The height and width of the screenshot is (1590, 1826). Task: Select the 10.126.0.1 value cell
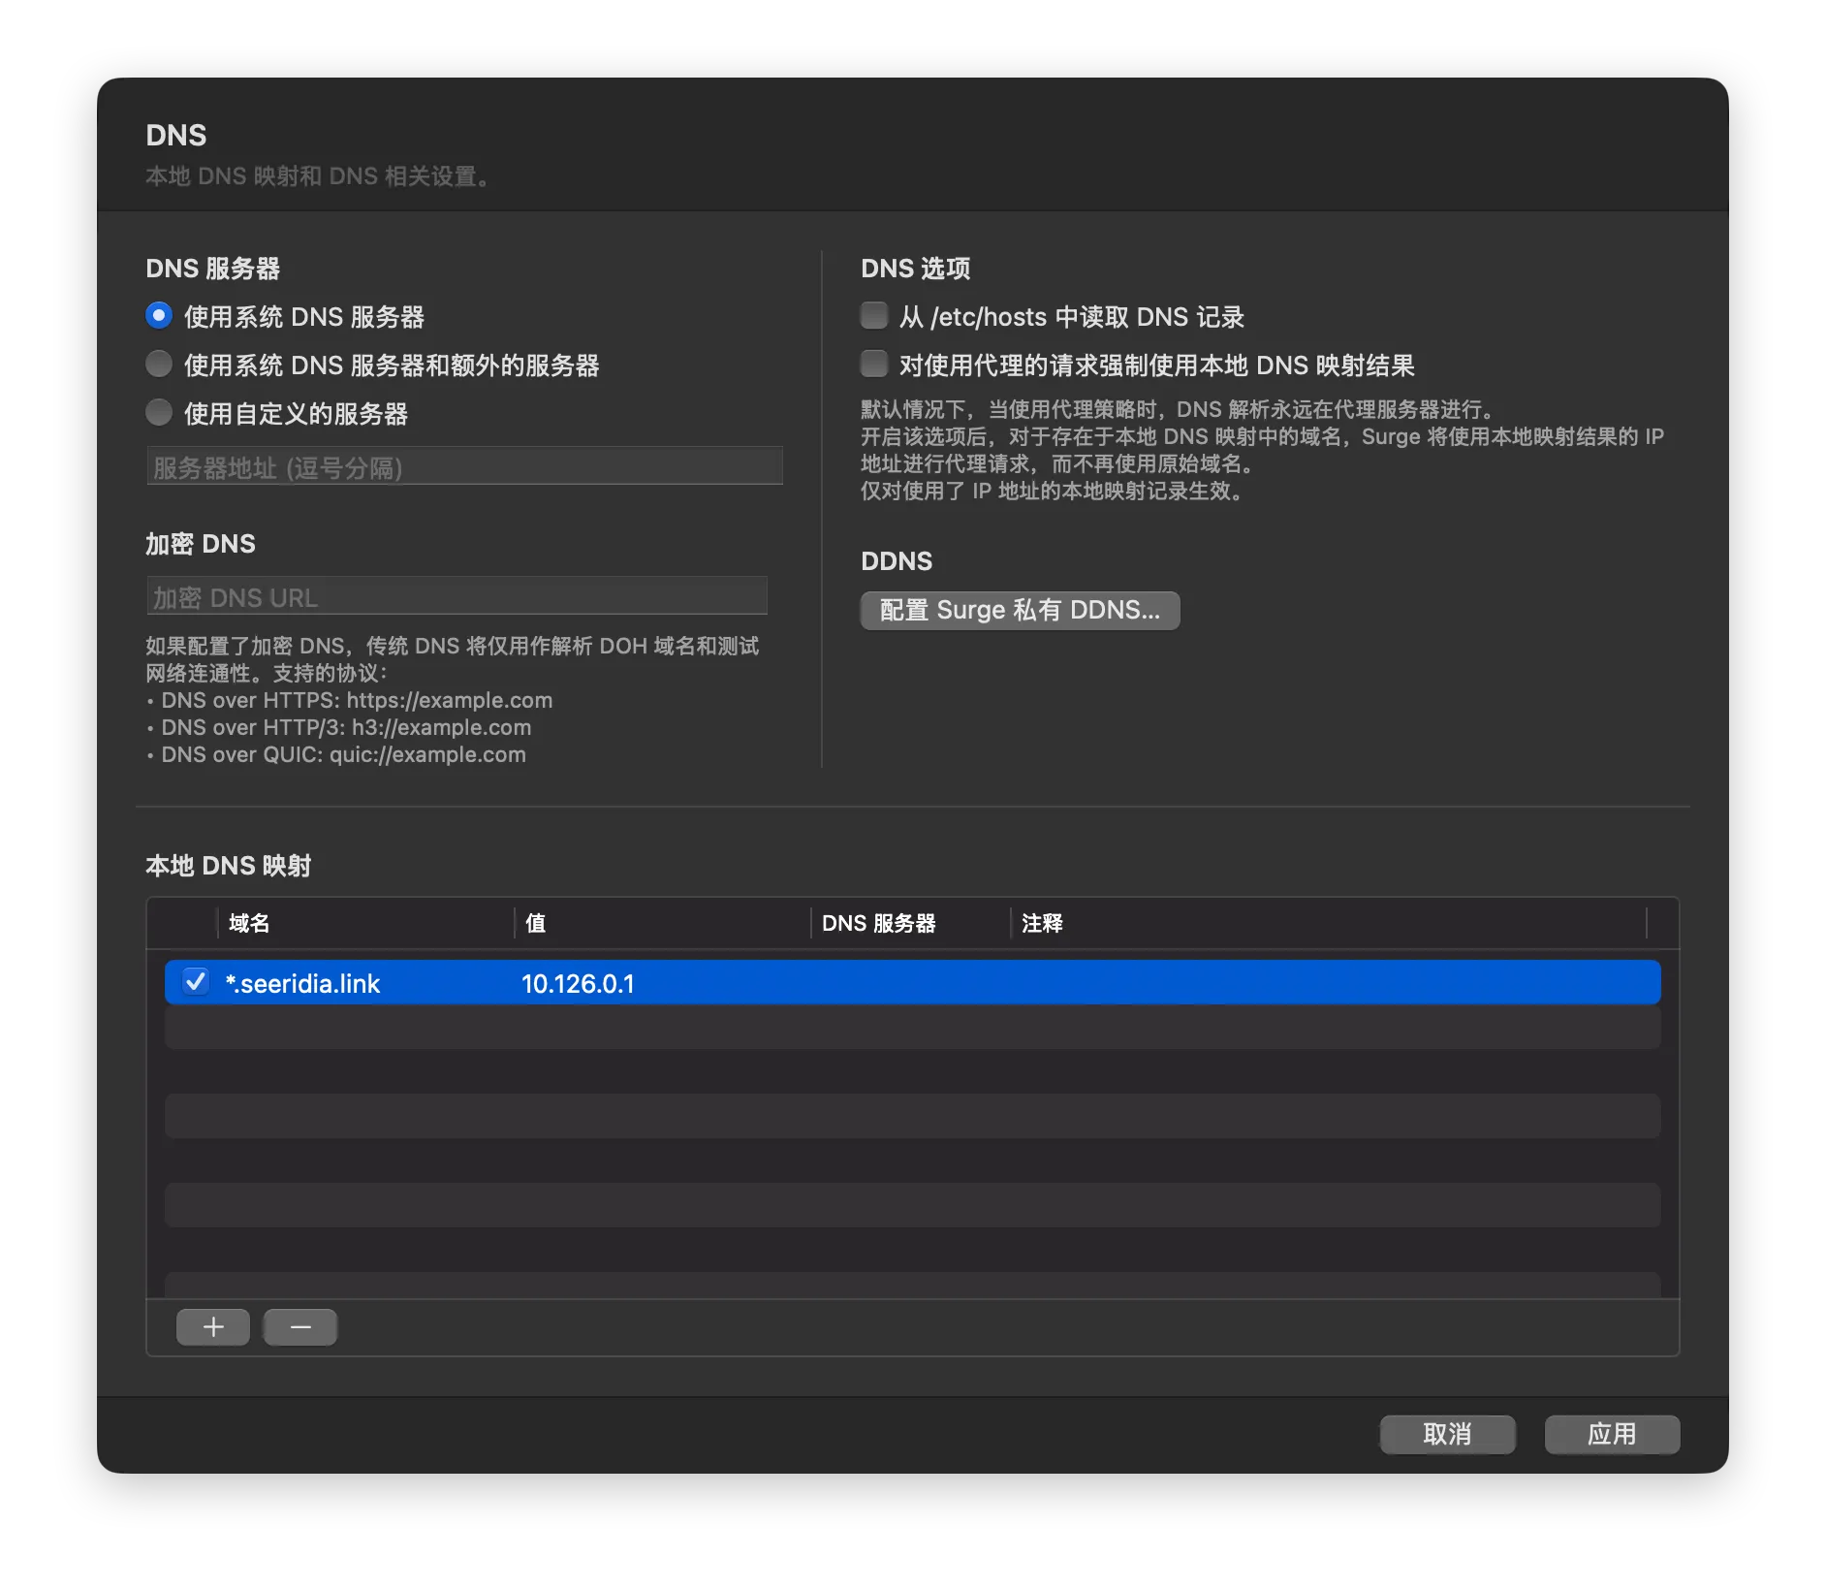point(578,984)
